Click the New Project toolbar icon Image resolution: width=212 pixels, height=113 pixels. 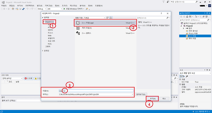tap(13, 9)
